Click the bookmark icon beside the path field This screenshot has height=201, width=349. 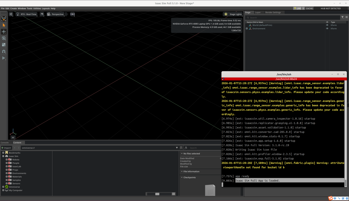(x=181, y=148)
